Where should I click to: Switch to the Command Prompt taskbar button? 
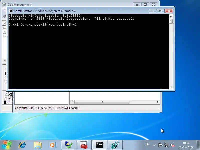click(99, 145)
